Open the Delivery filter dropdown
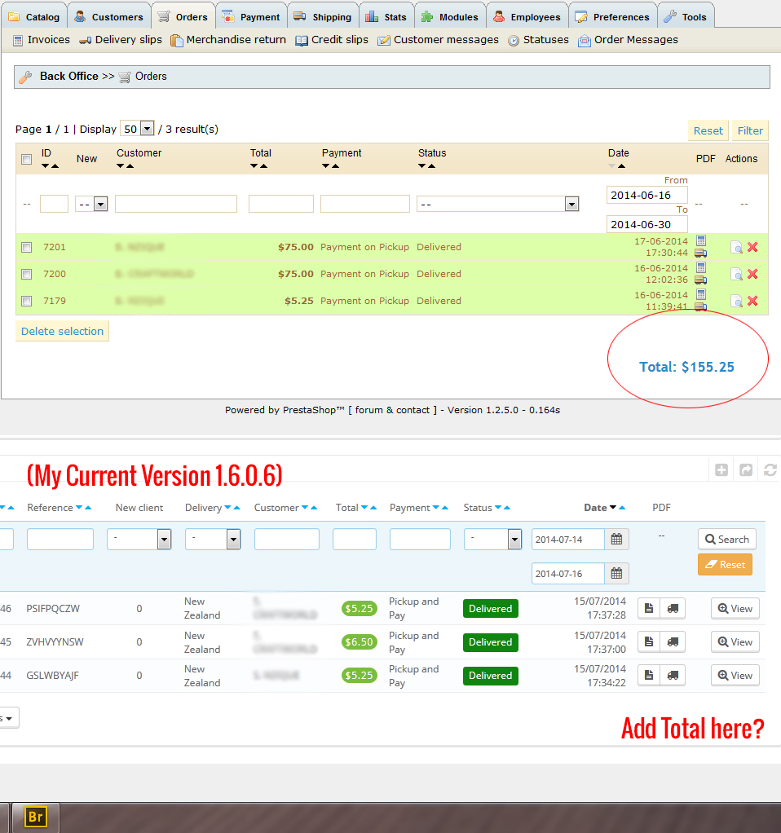The width and height of the screenshot is (781, 833). pos(213,540)
